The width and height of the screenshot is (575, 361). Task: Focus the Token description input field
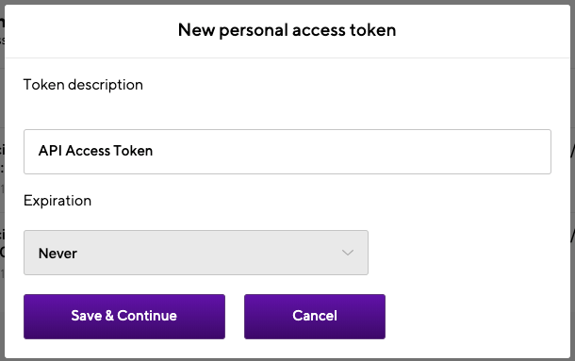[287, 152]
